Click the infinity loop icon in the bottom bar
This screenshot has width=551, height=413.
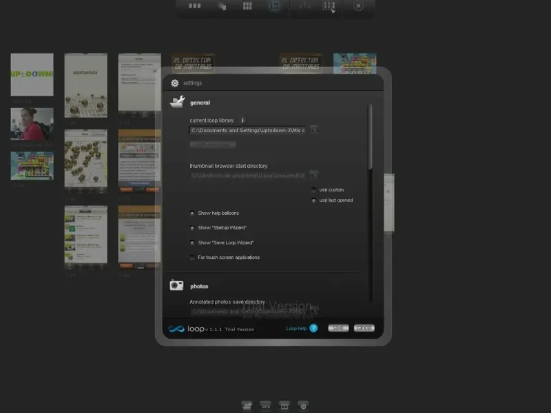[x=265, y=406]
